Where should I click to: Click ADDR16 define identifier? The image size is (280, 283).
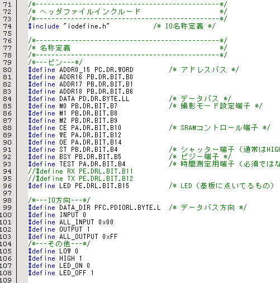[71, 77]
